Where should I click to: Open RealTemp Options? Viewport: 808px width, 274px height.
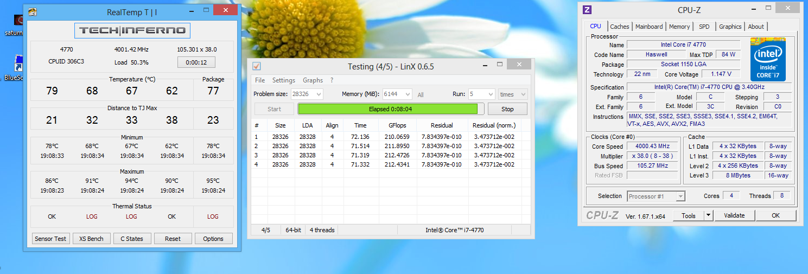[213, 239]
